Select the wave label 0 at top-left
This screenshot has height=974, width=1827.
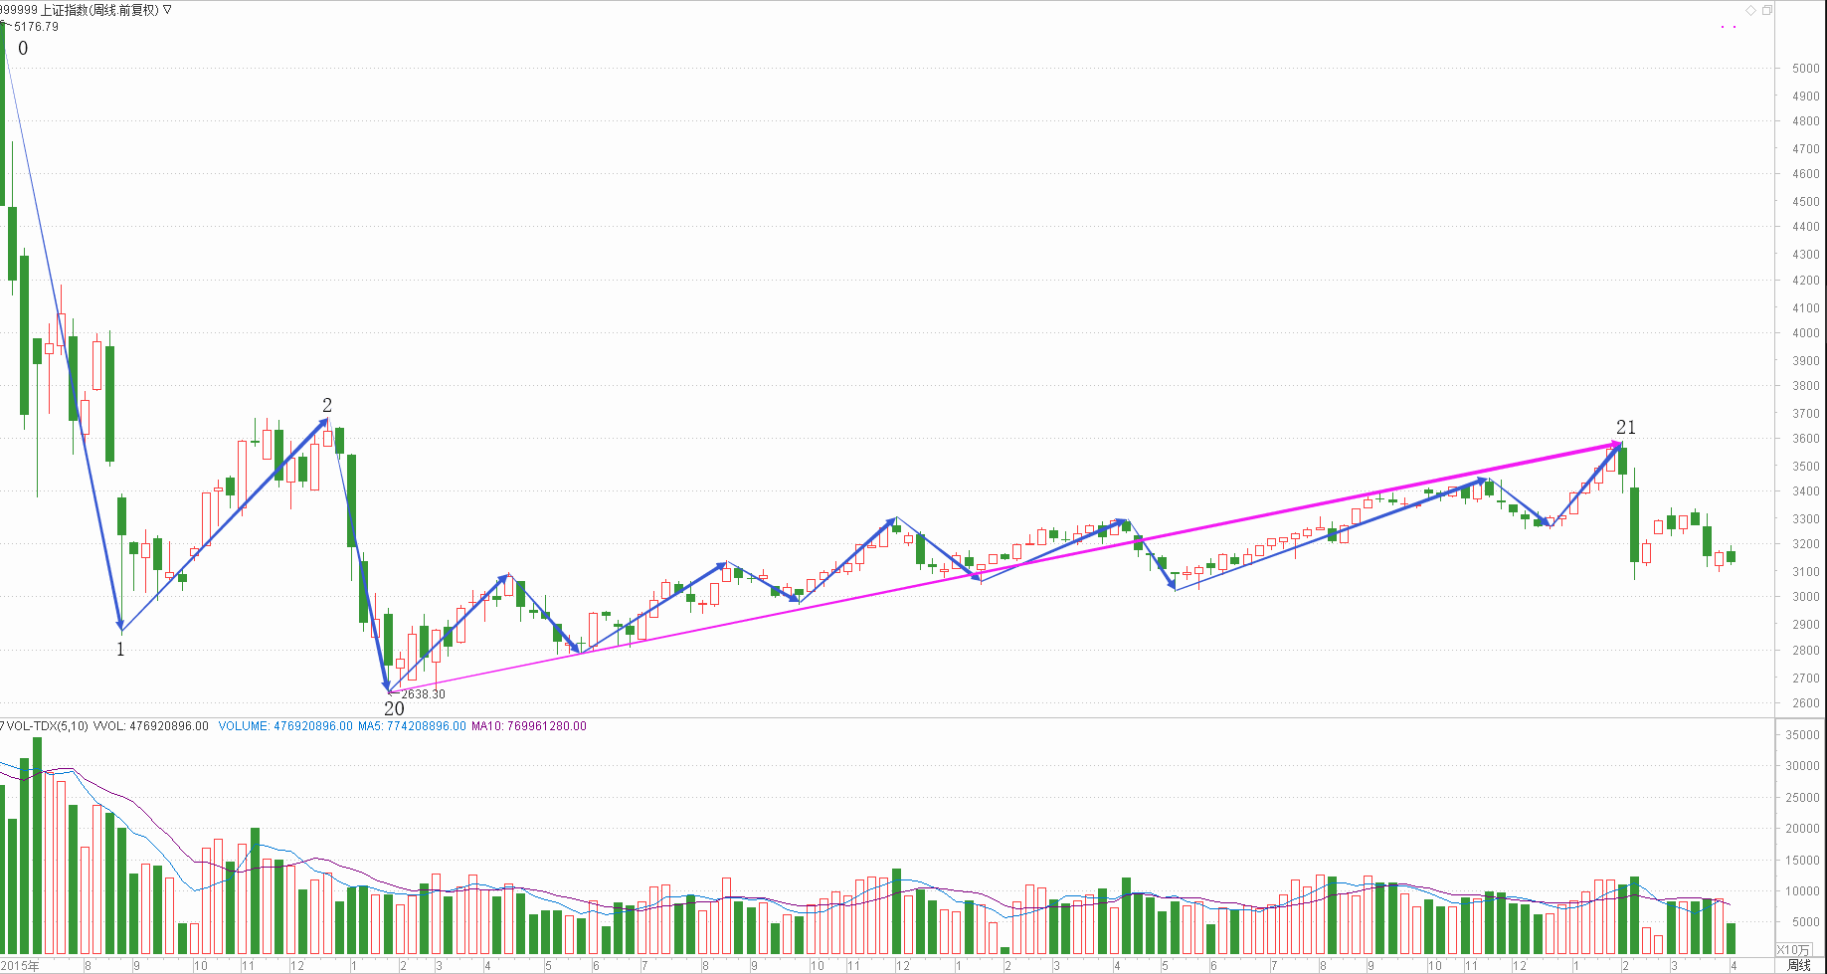point(23,49)
